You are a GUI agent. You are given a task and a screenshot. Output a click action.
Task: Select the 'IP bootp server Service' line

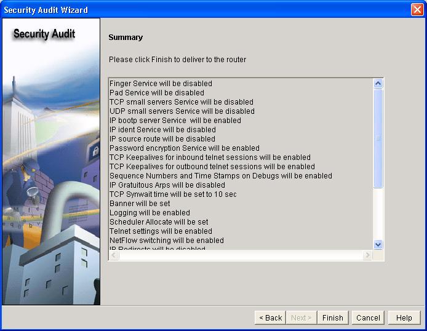[x=175, y=121]
